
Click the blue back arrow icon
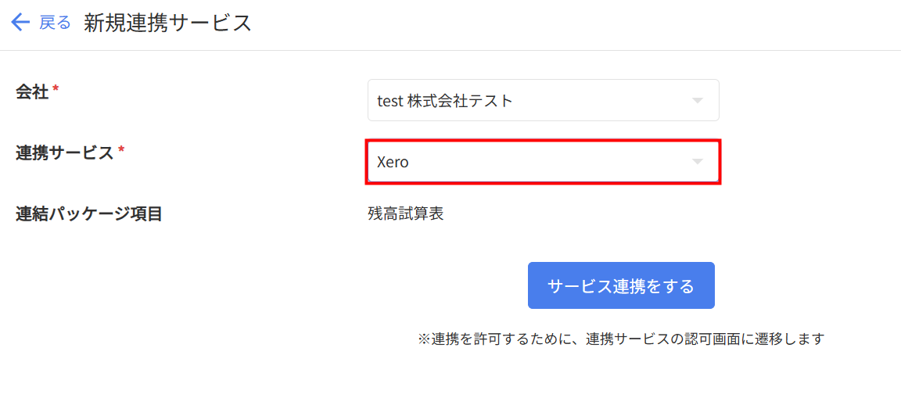20,23
